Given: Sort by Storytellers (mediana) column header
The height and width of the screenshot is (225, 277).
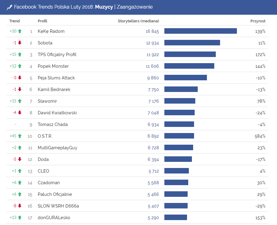Looking at the screenshot, I should 138,21.
